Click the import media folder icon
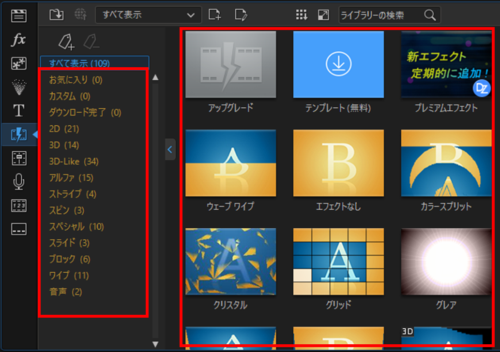 [x=57, y=15]
